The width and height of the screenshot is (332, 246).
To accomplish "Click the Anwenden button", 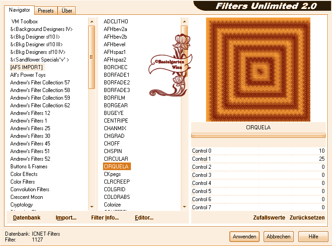I will point(244,237).
